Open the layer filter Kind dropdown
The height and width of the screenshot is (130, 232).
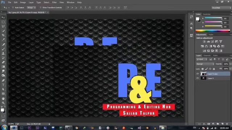coord(202,59)
